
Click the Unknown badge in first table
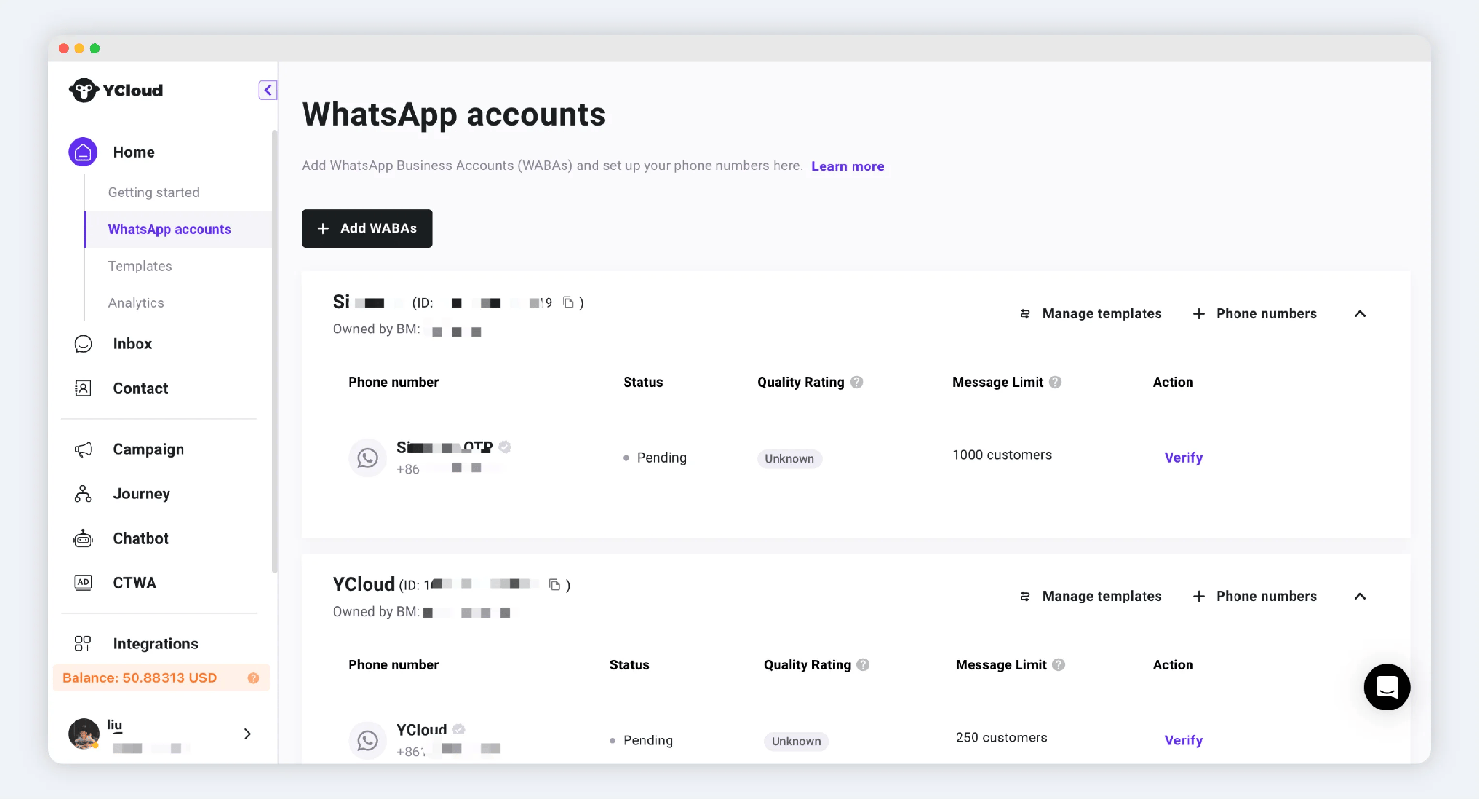(x=790, y=459)
